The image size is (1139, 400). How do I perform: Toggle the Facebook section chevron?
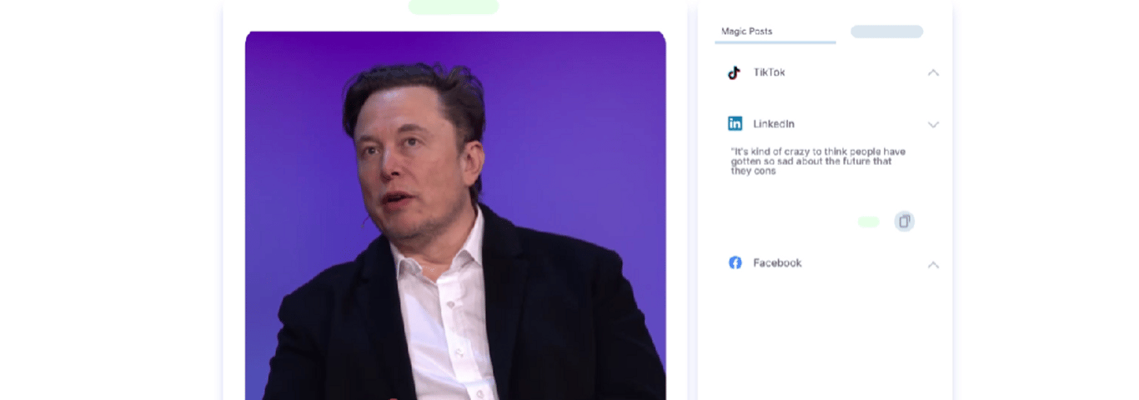(933, 264)
